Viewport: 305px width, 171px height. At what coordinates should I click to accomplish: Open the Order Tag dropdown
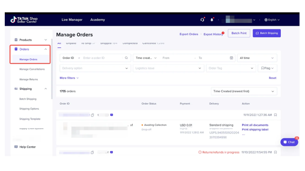(x=231, y=68)
